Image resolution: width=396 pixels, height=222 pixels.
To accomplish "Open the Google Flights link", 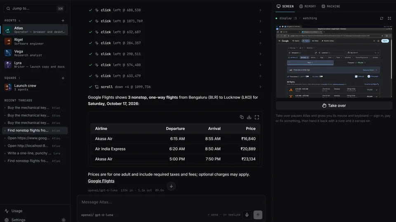I will point(101,181).
